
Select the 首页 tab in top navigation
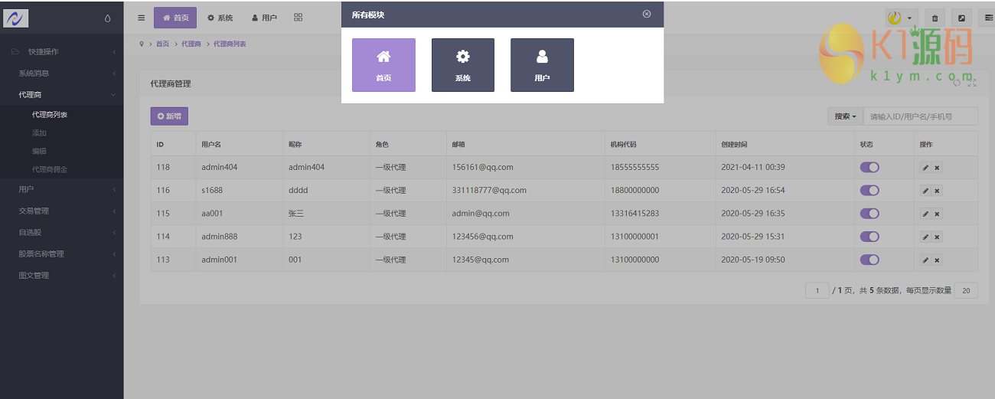click(175, 18)
